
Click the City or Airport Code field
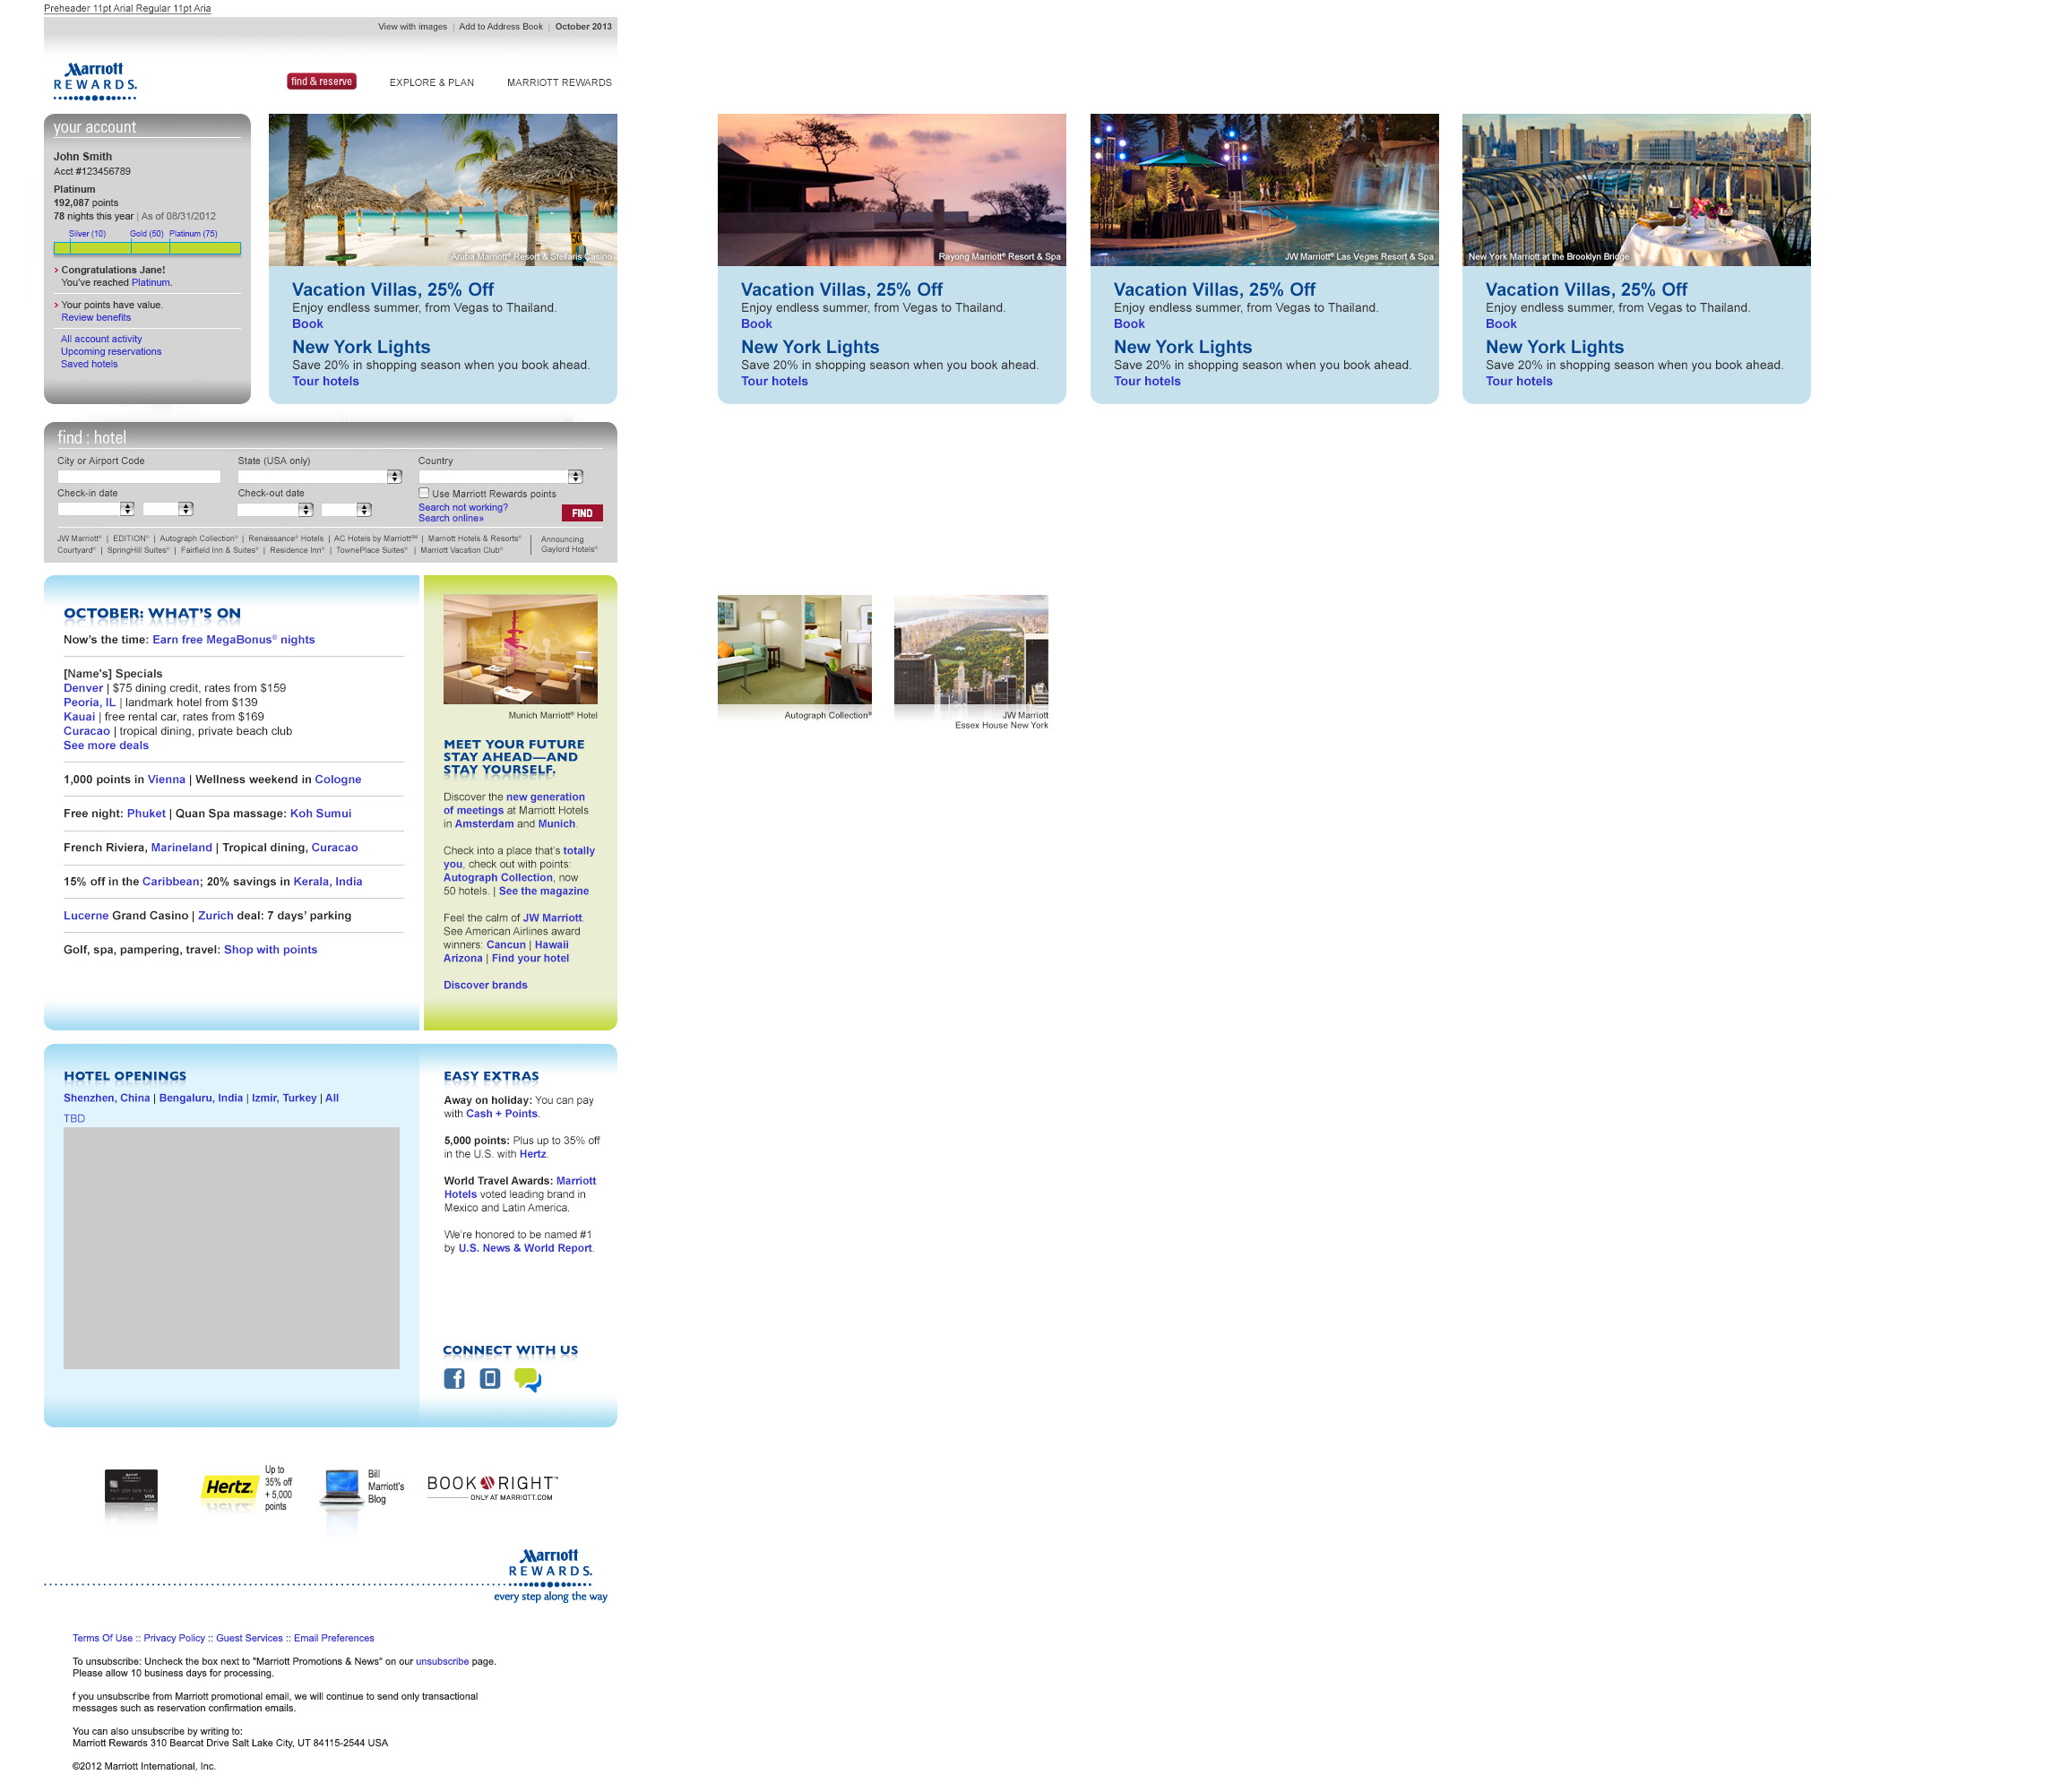[x=139, y=477]
